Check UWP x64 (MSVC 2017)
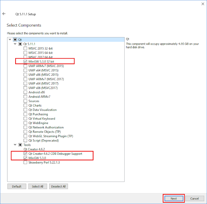The height and width of the screenshot is (204, 207). 25,83
